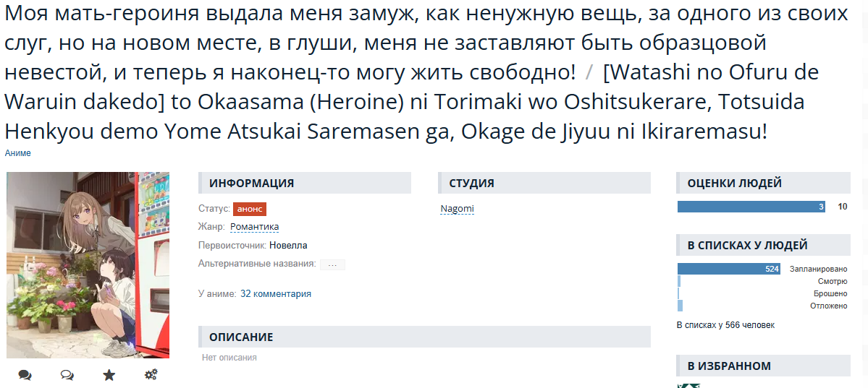Viewport: 868px width, 388px height.
Task: Click the Аниме breadcrumb link
Action: [18, 153]
